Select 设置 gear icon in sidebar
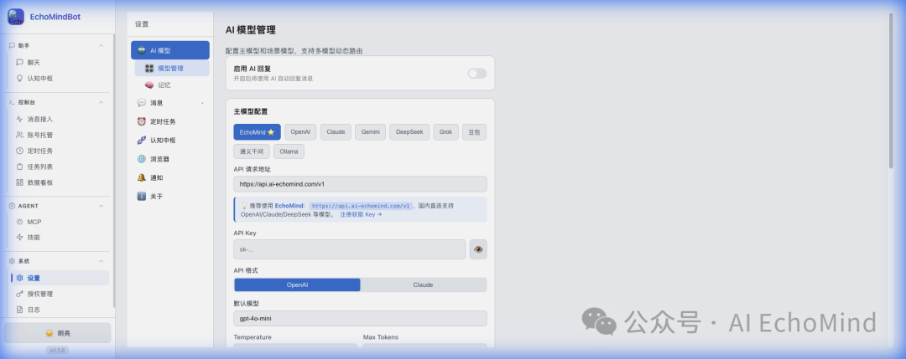Image resolution: width=906 pixels, height=359 pixels. pos(19,278)
